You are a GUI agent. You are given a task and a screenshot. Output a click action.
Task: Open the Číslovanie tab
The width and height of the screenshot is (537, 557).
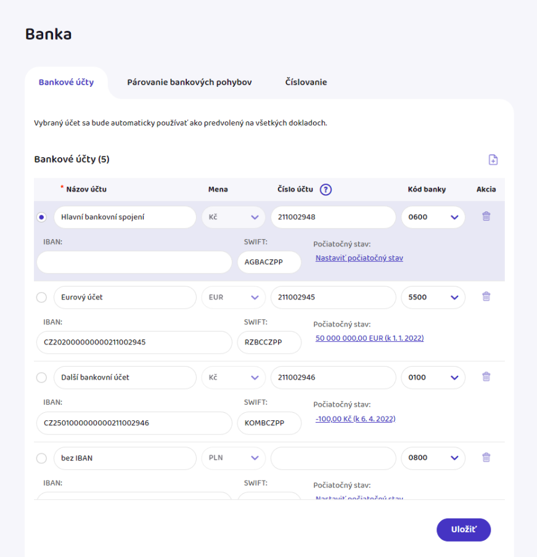pyautogui.click(x=306, y=82)
